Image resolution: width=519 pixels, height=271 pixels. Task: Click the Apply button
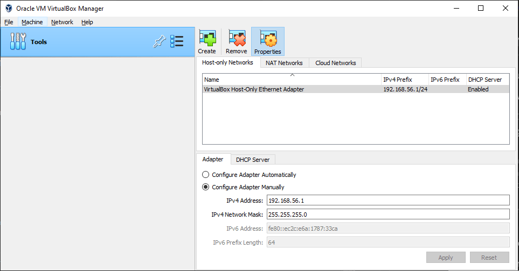(x=446, y=258)
